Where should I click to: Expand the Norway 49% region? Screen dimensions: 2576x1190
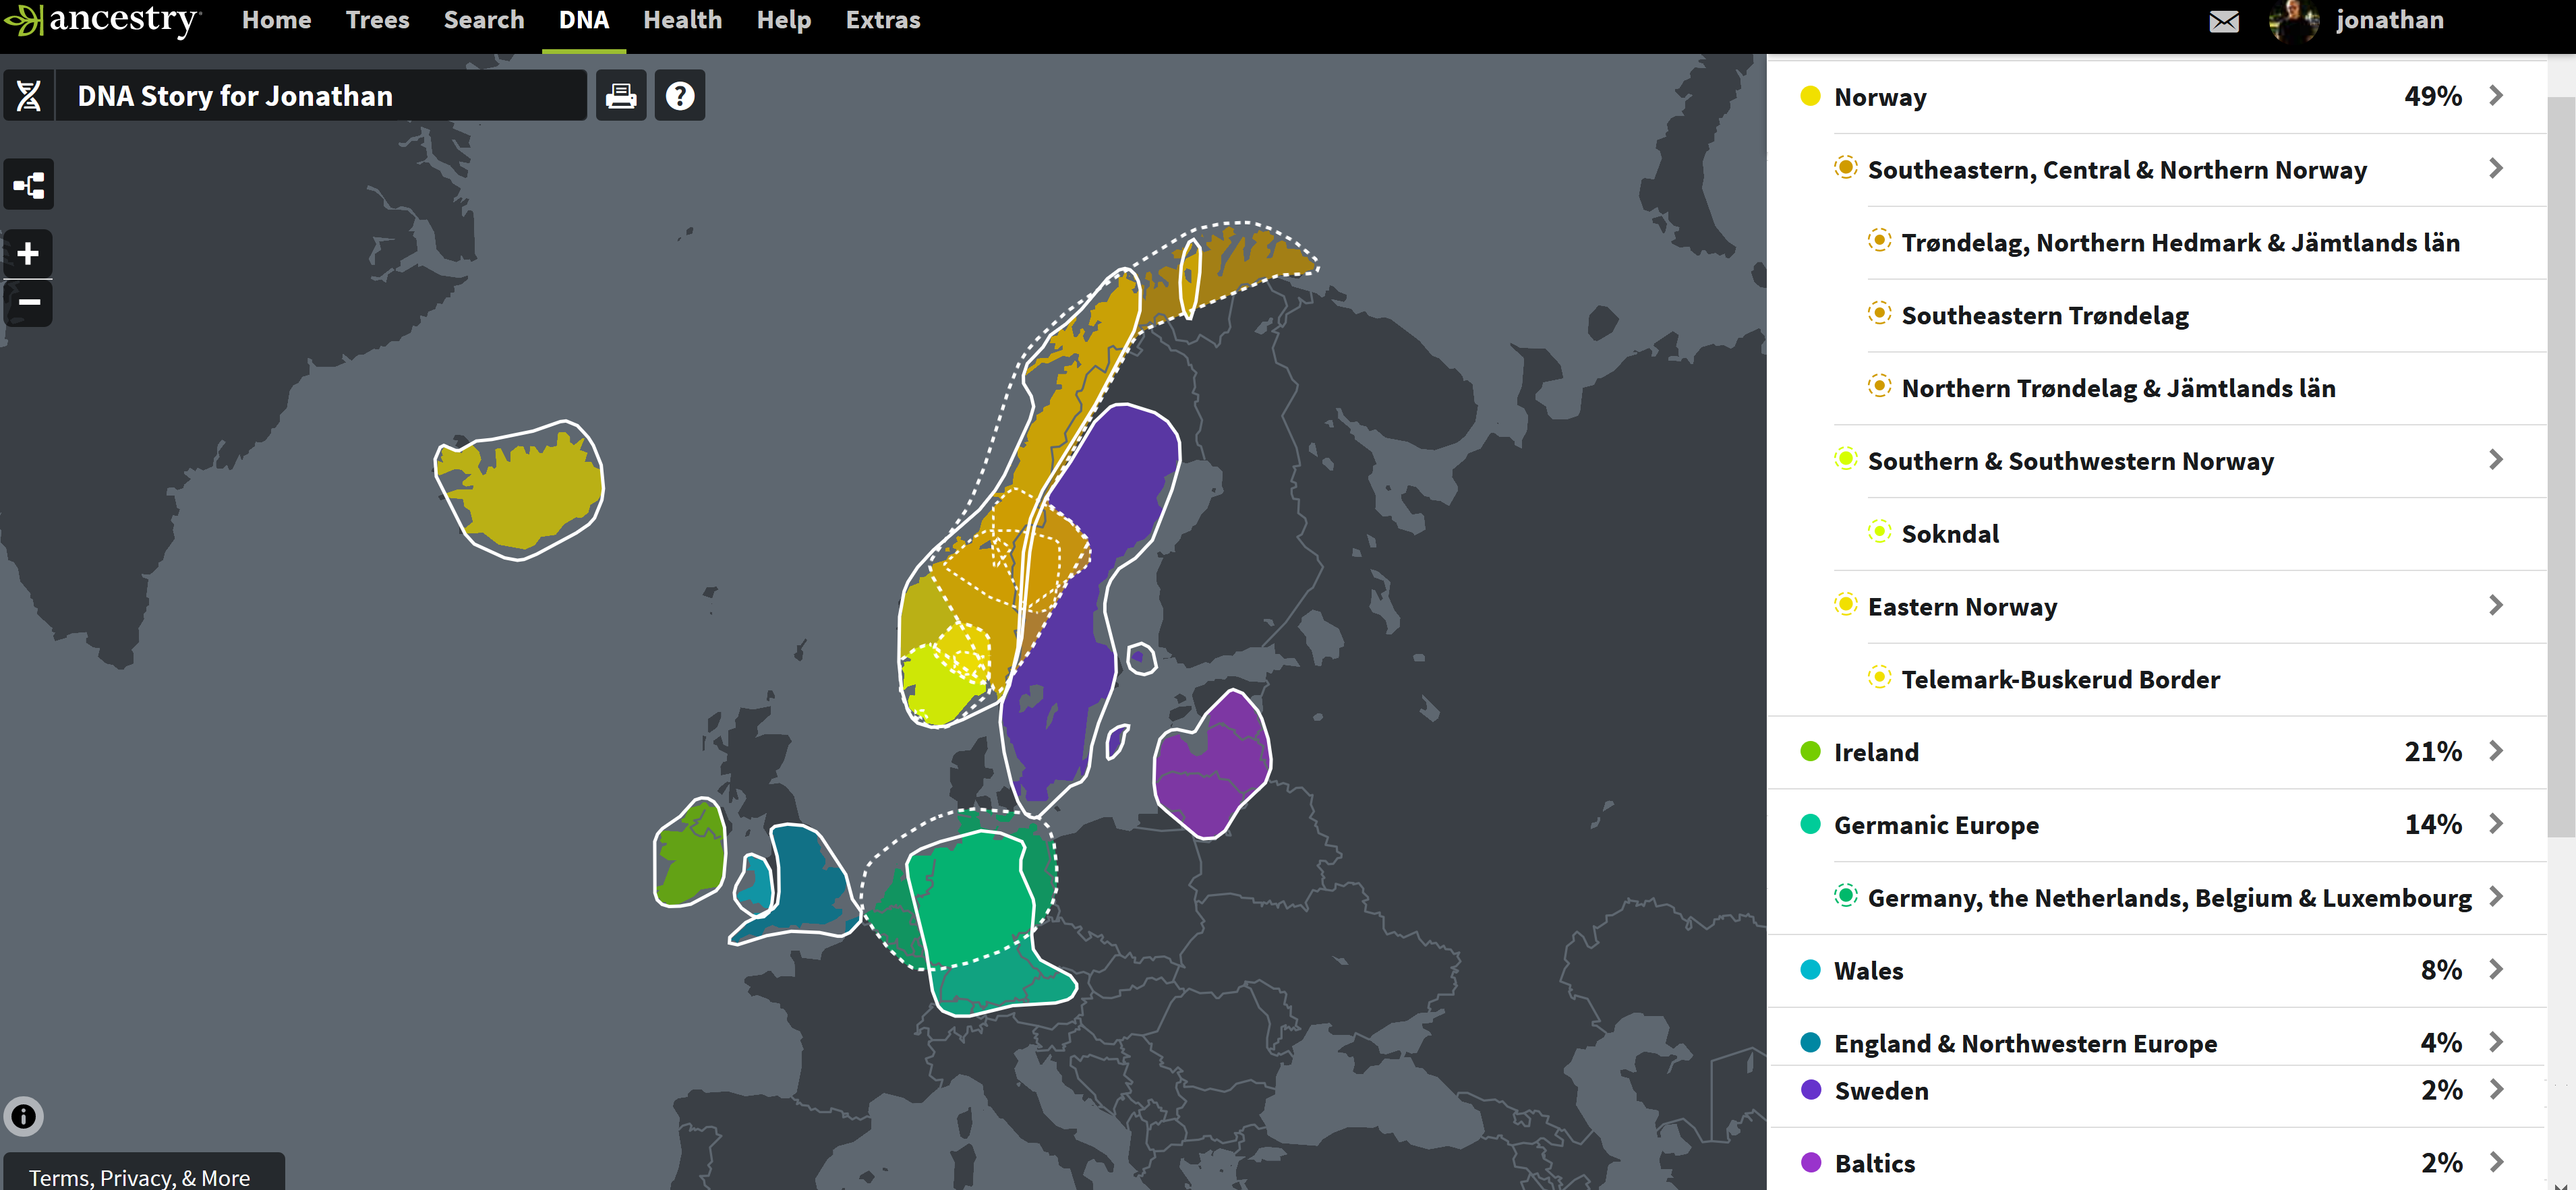coord(2495,96)
